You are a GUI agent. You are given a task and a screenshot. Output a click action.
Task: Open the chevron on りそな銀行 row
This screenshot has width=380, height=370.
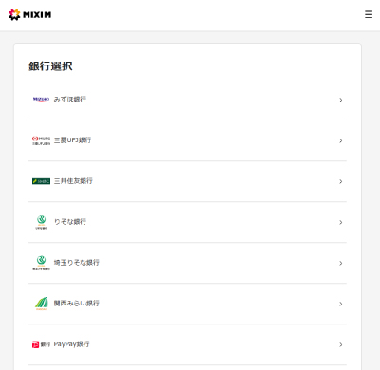tap(341, 222)
